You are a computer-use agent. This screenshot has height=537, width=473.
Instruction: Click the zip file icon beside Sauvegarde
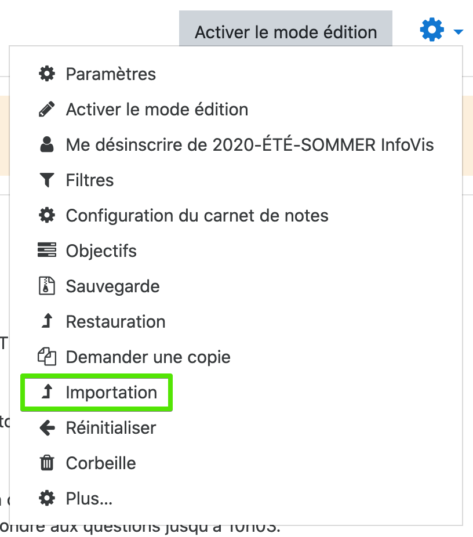[47, 286]
